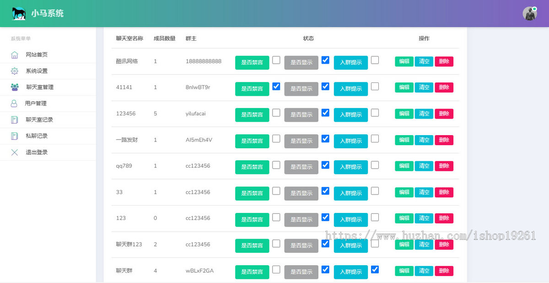Click the notebook icon beside 私聊记录
549x283 pixels.
[15, 136]
